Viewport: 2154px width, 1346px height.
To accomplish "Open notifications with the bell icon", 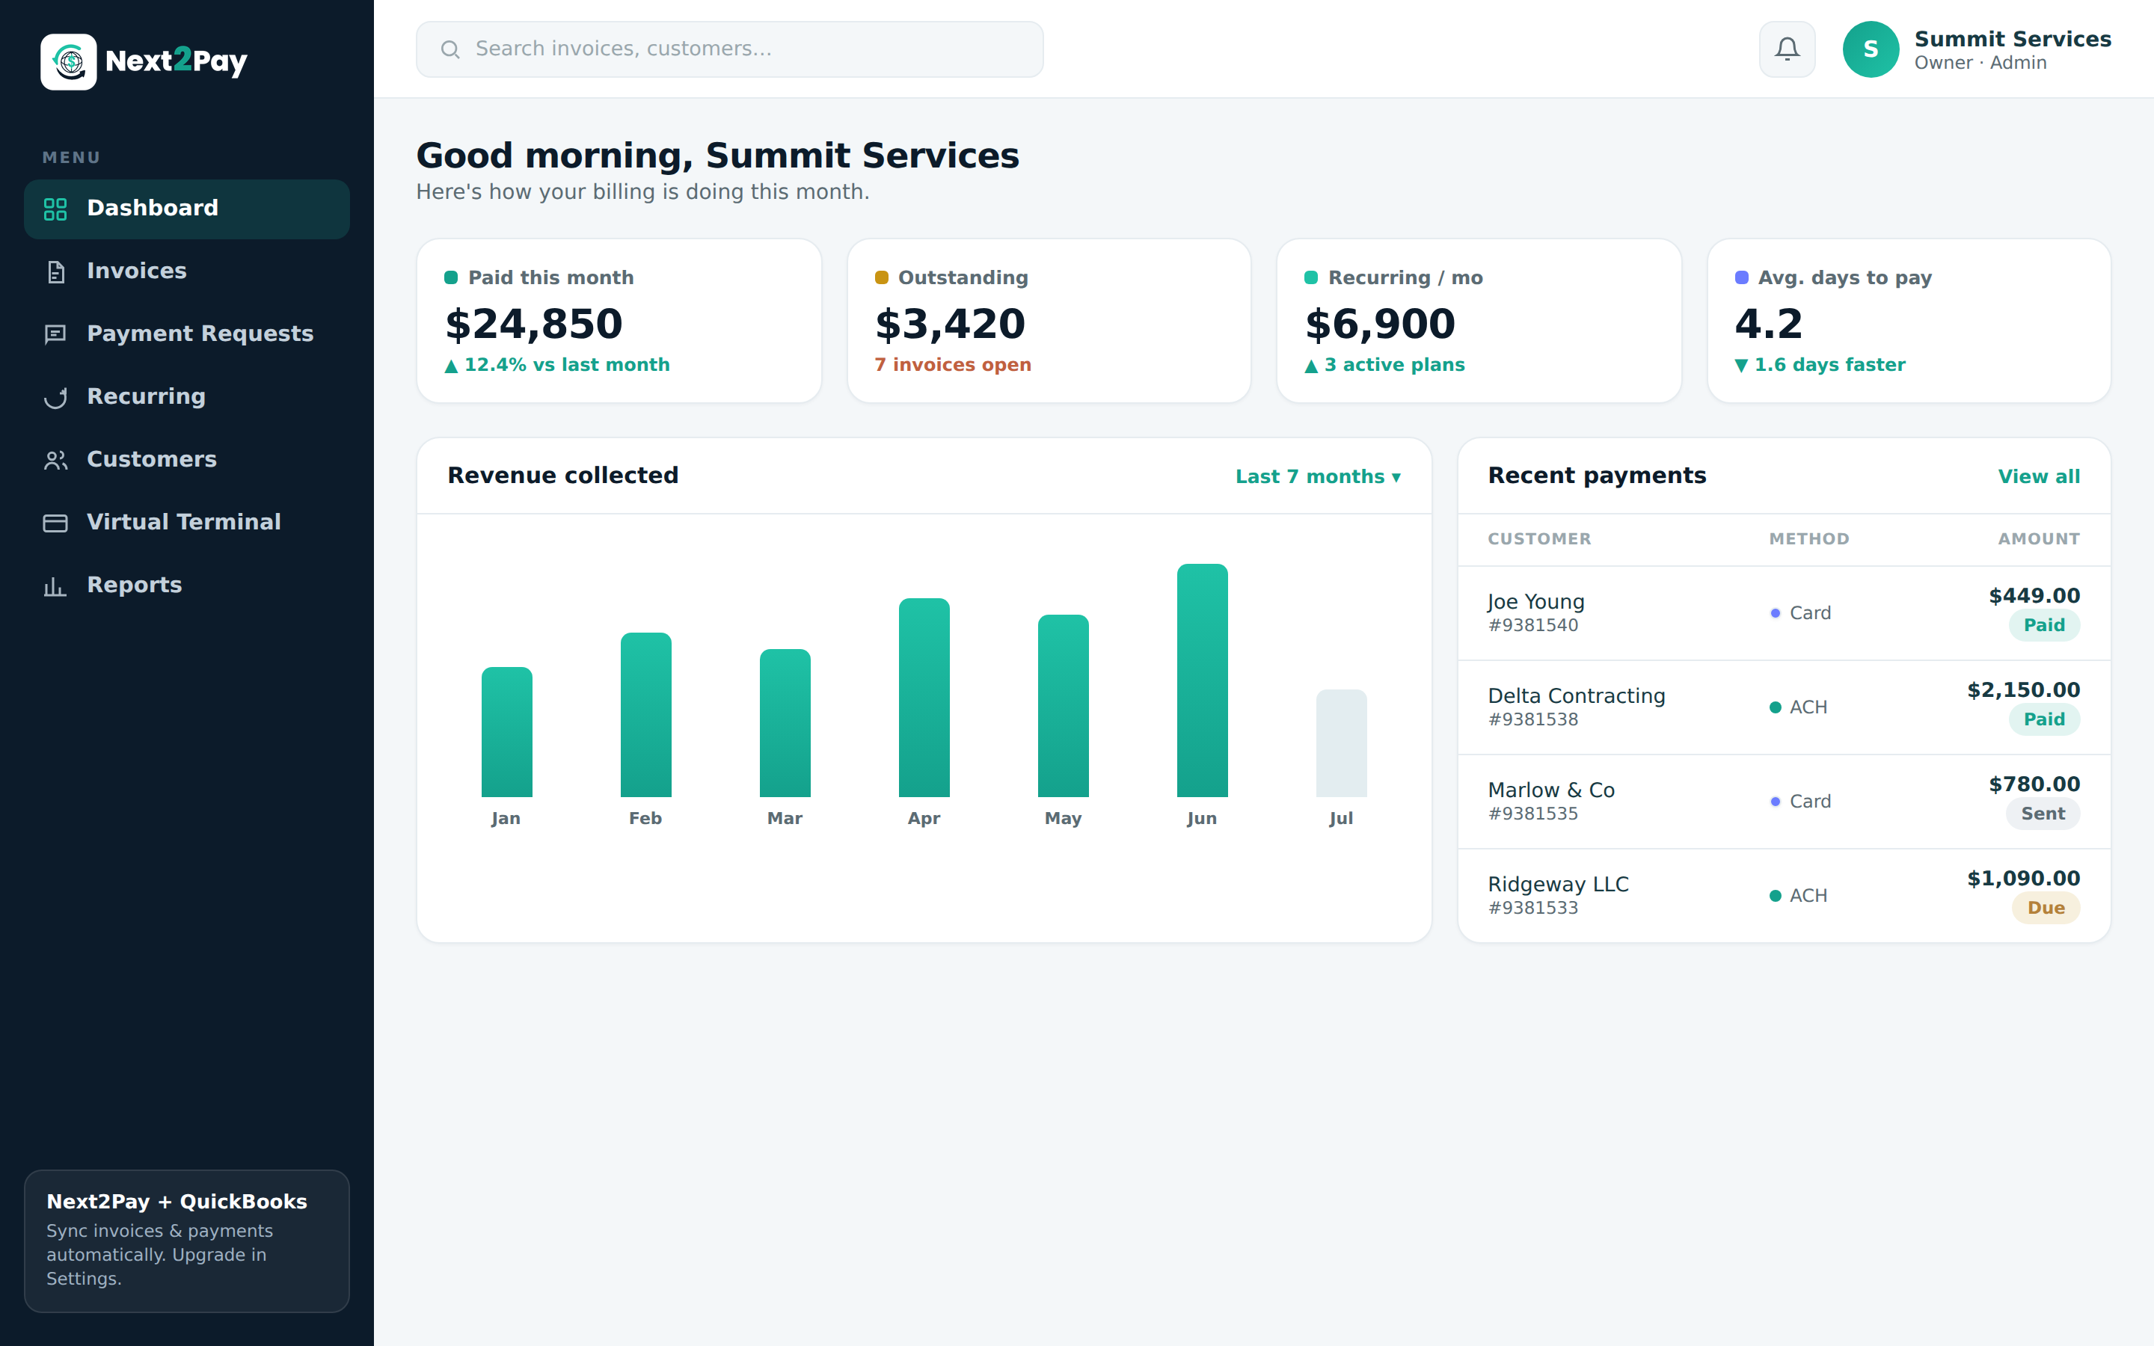I will [x=1788, y=49].
